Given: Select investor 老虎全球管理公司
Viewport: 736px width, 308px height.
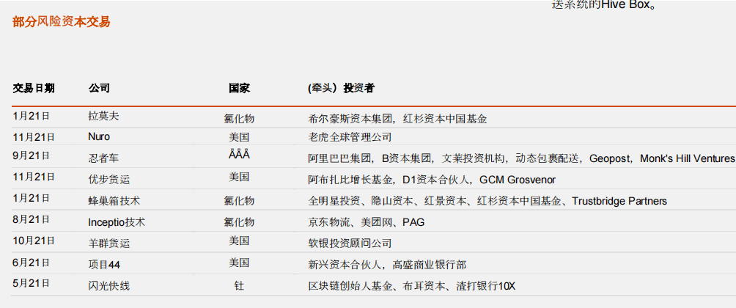Looking at the screenshot, I should [x=350, y=137].
